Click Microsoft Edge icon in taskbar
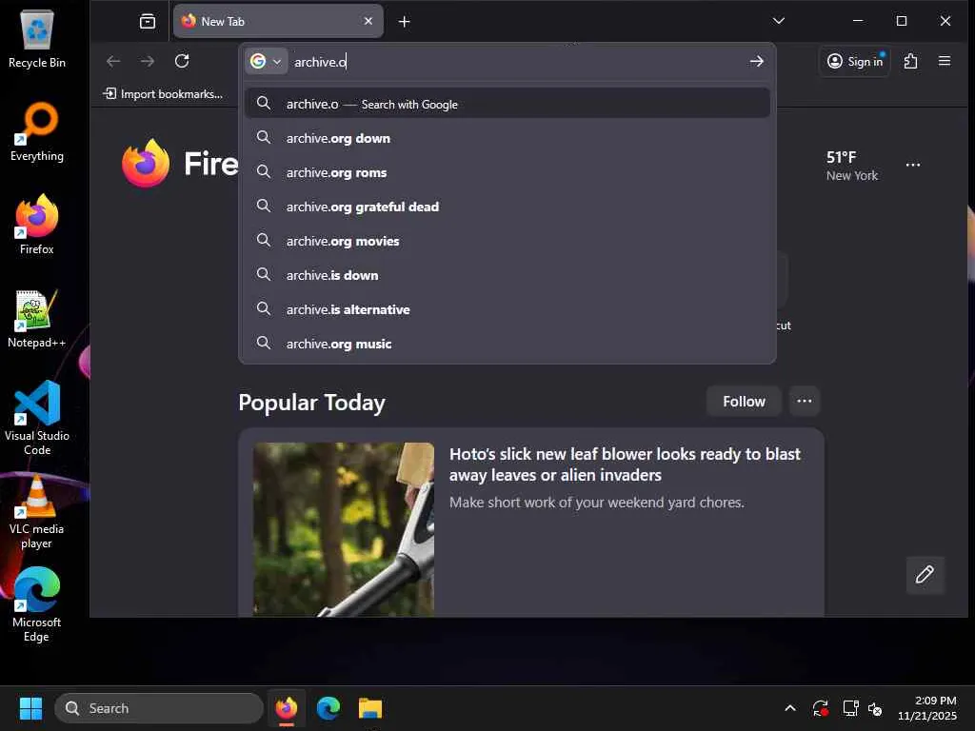 click(x=328, y=708)
